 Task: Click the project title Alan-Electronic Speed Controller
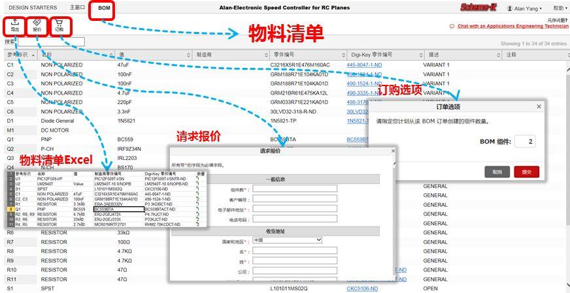point(284,8)
